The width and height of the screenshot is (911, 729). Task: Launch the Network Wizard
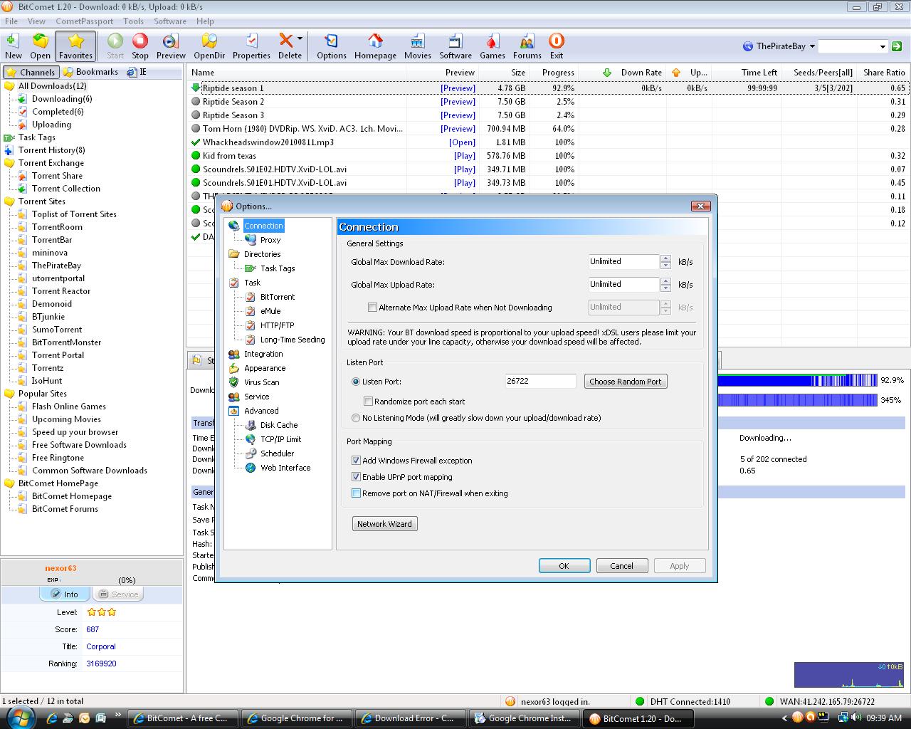384,524
